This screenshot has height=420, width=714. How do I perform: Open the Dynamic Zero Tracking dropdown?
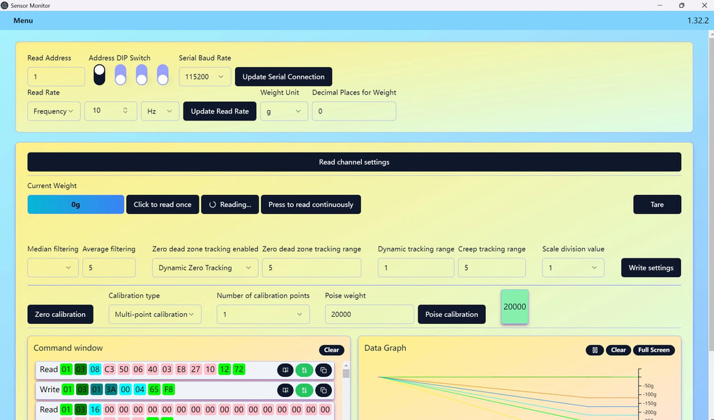click(205, 267)
